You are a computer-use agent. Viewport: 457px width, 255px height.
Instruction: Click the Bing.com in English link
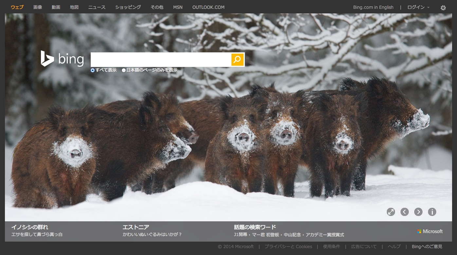pos(373,7)
